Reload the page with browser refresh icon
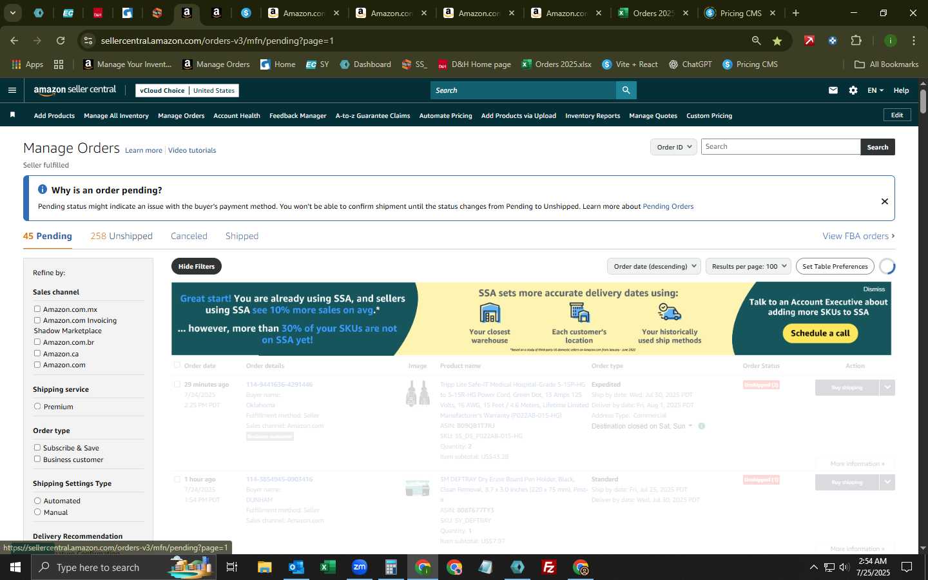 click(61, 41)
